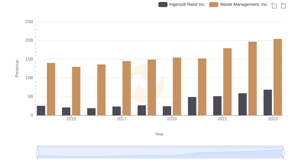Click the 15B y-axis label
Screen dimensions: 290x167
tap(29, 59)
